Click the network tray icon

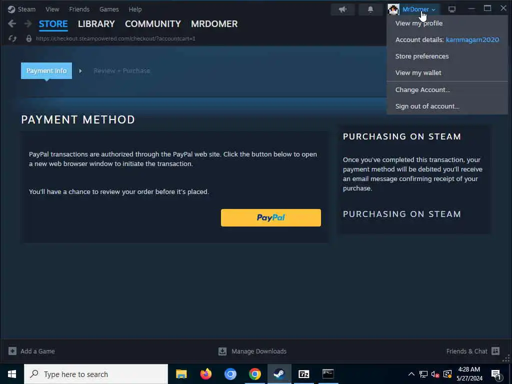coord(423,374)
